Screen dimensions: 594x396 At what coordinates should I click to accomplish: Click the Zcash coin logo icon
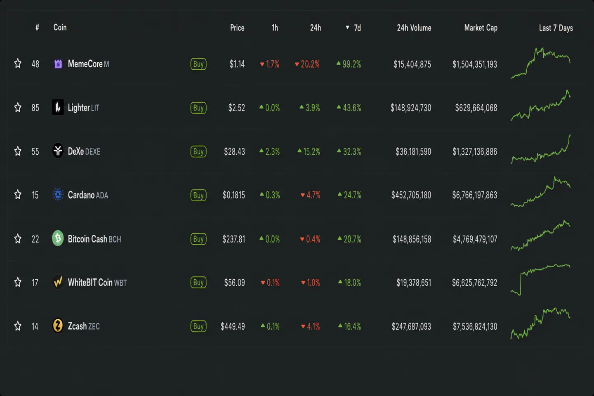(x=58, y=326)
